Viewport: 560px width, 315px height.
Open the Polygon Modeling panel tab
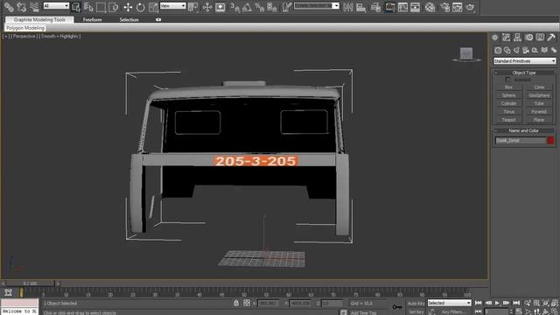(x=25, y=27)
